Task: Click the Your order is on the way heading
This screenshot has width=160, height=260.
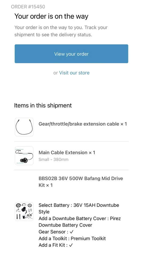Action: (x=51, y=16)
